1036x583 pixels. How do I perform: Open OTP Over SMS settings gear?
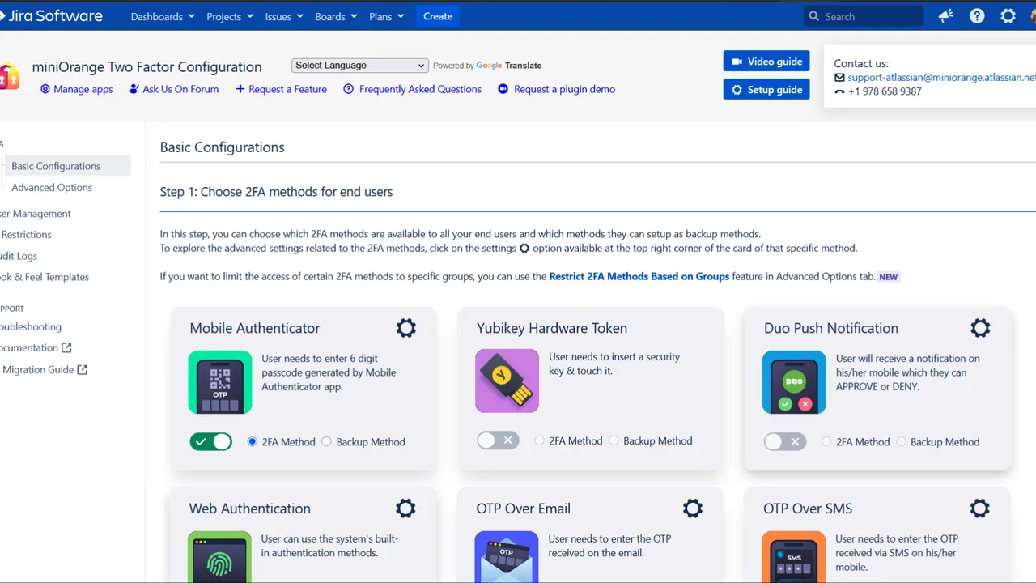(x=980, y=509)
